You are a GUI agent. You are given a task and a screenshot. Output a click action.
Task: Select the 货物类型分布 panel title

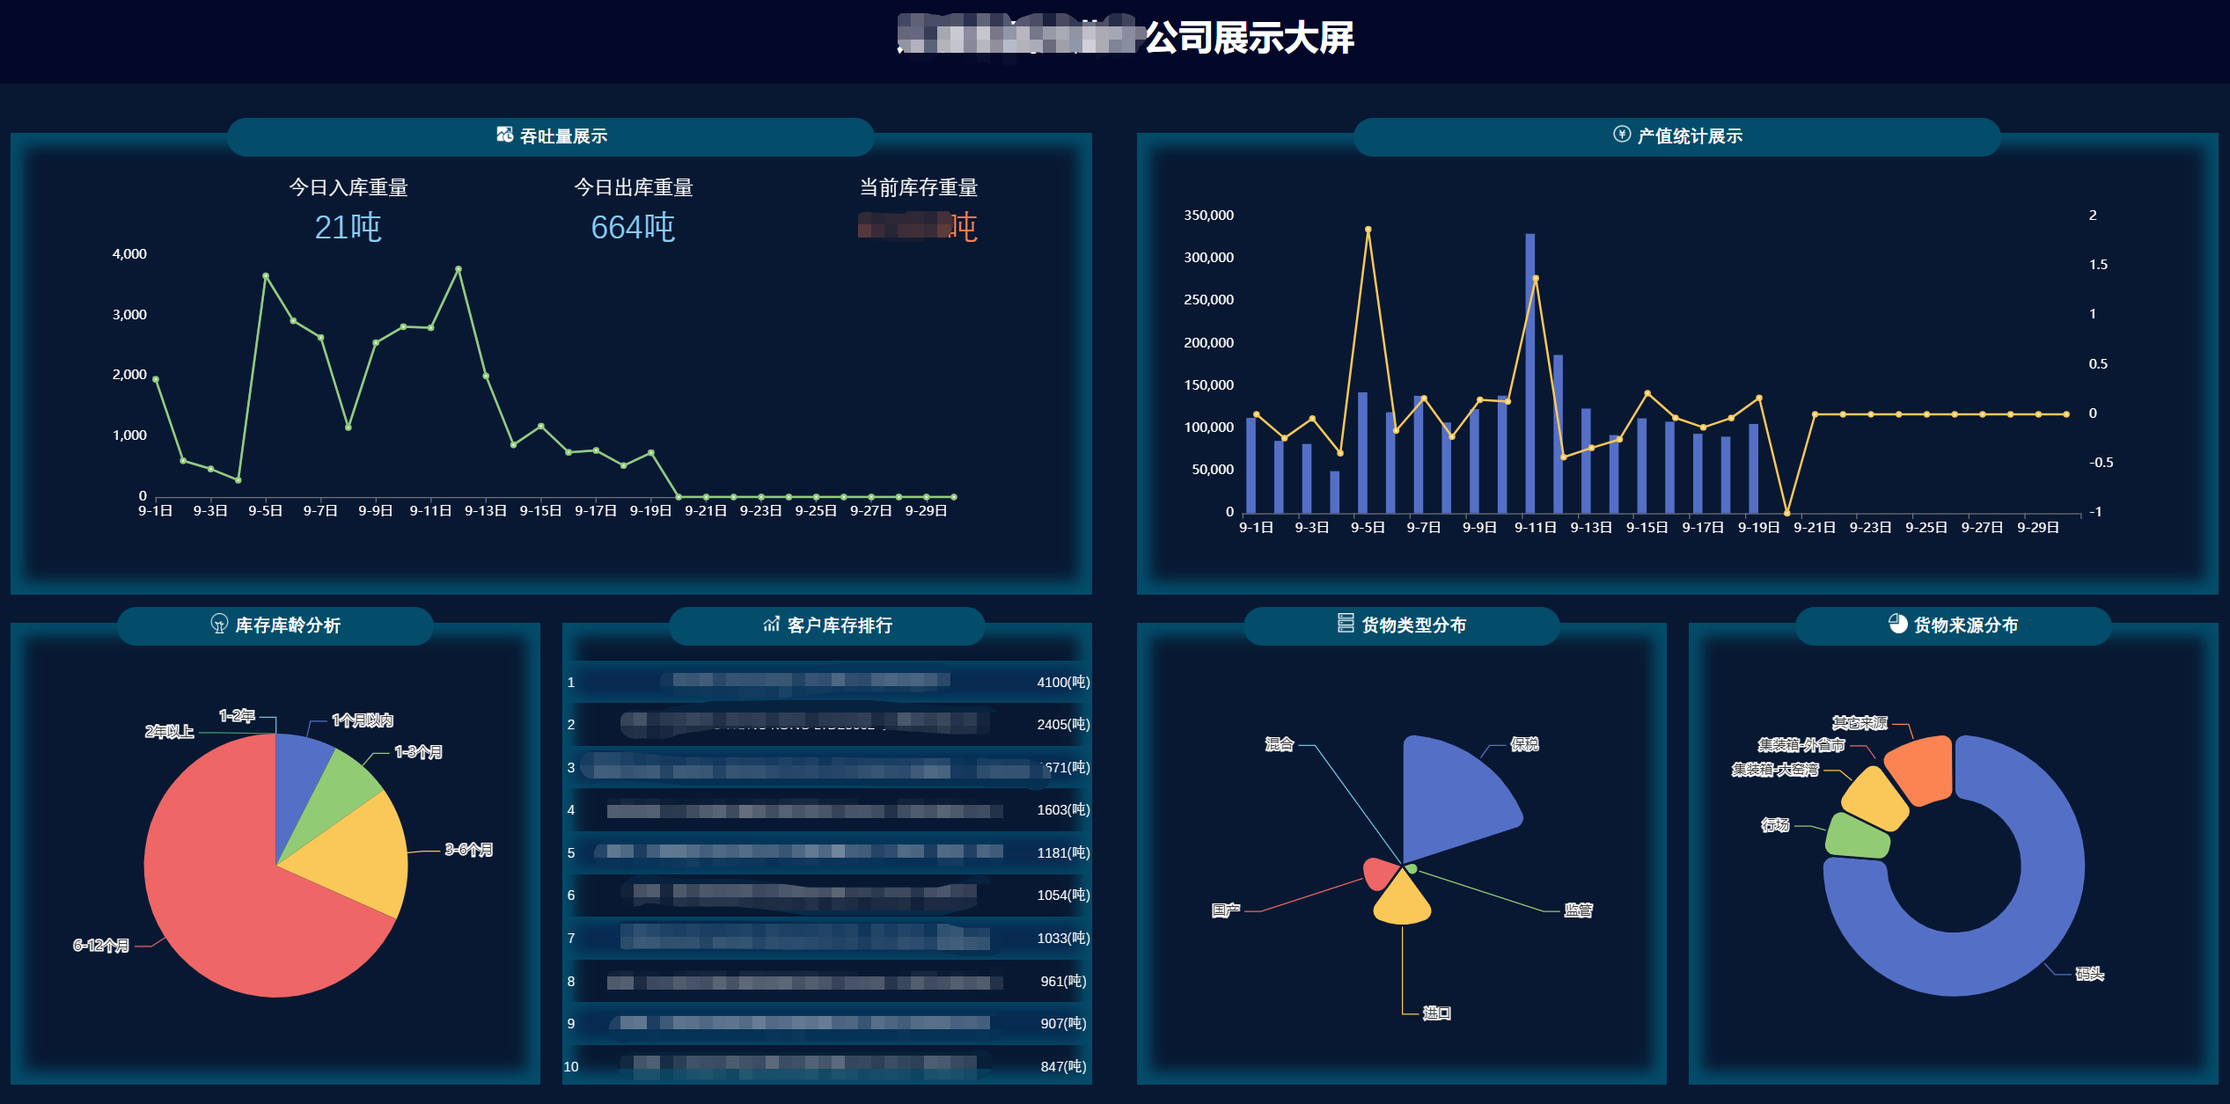(1414, 625)
